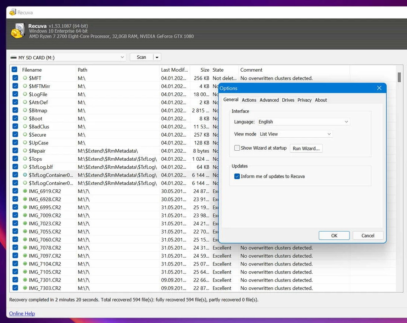Sort by the Path column header

tap(118, 70)
